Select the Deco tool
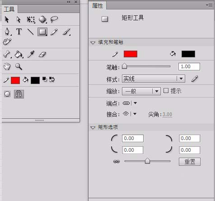215x201 pixels. (7, 42)
